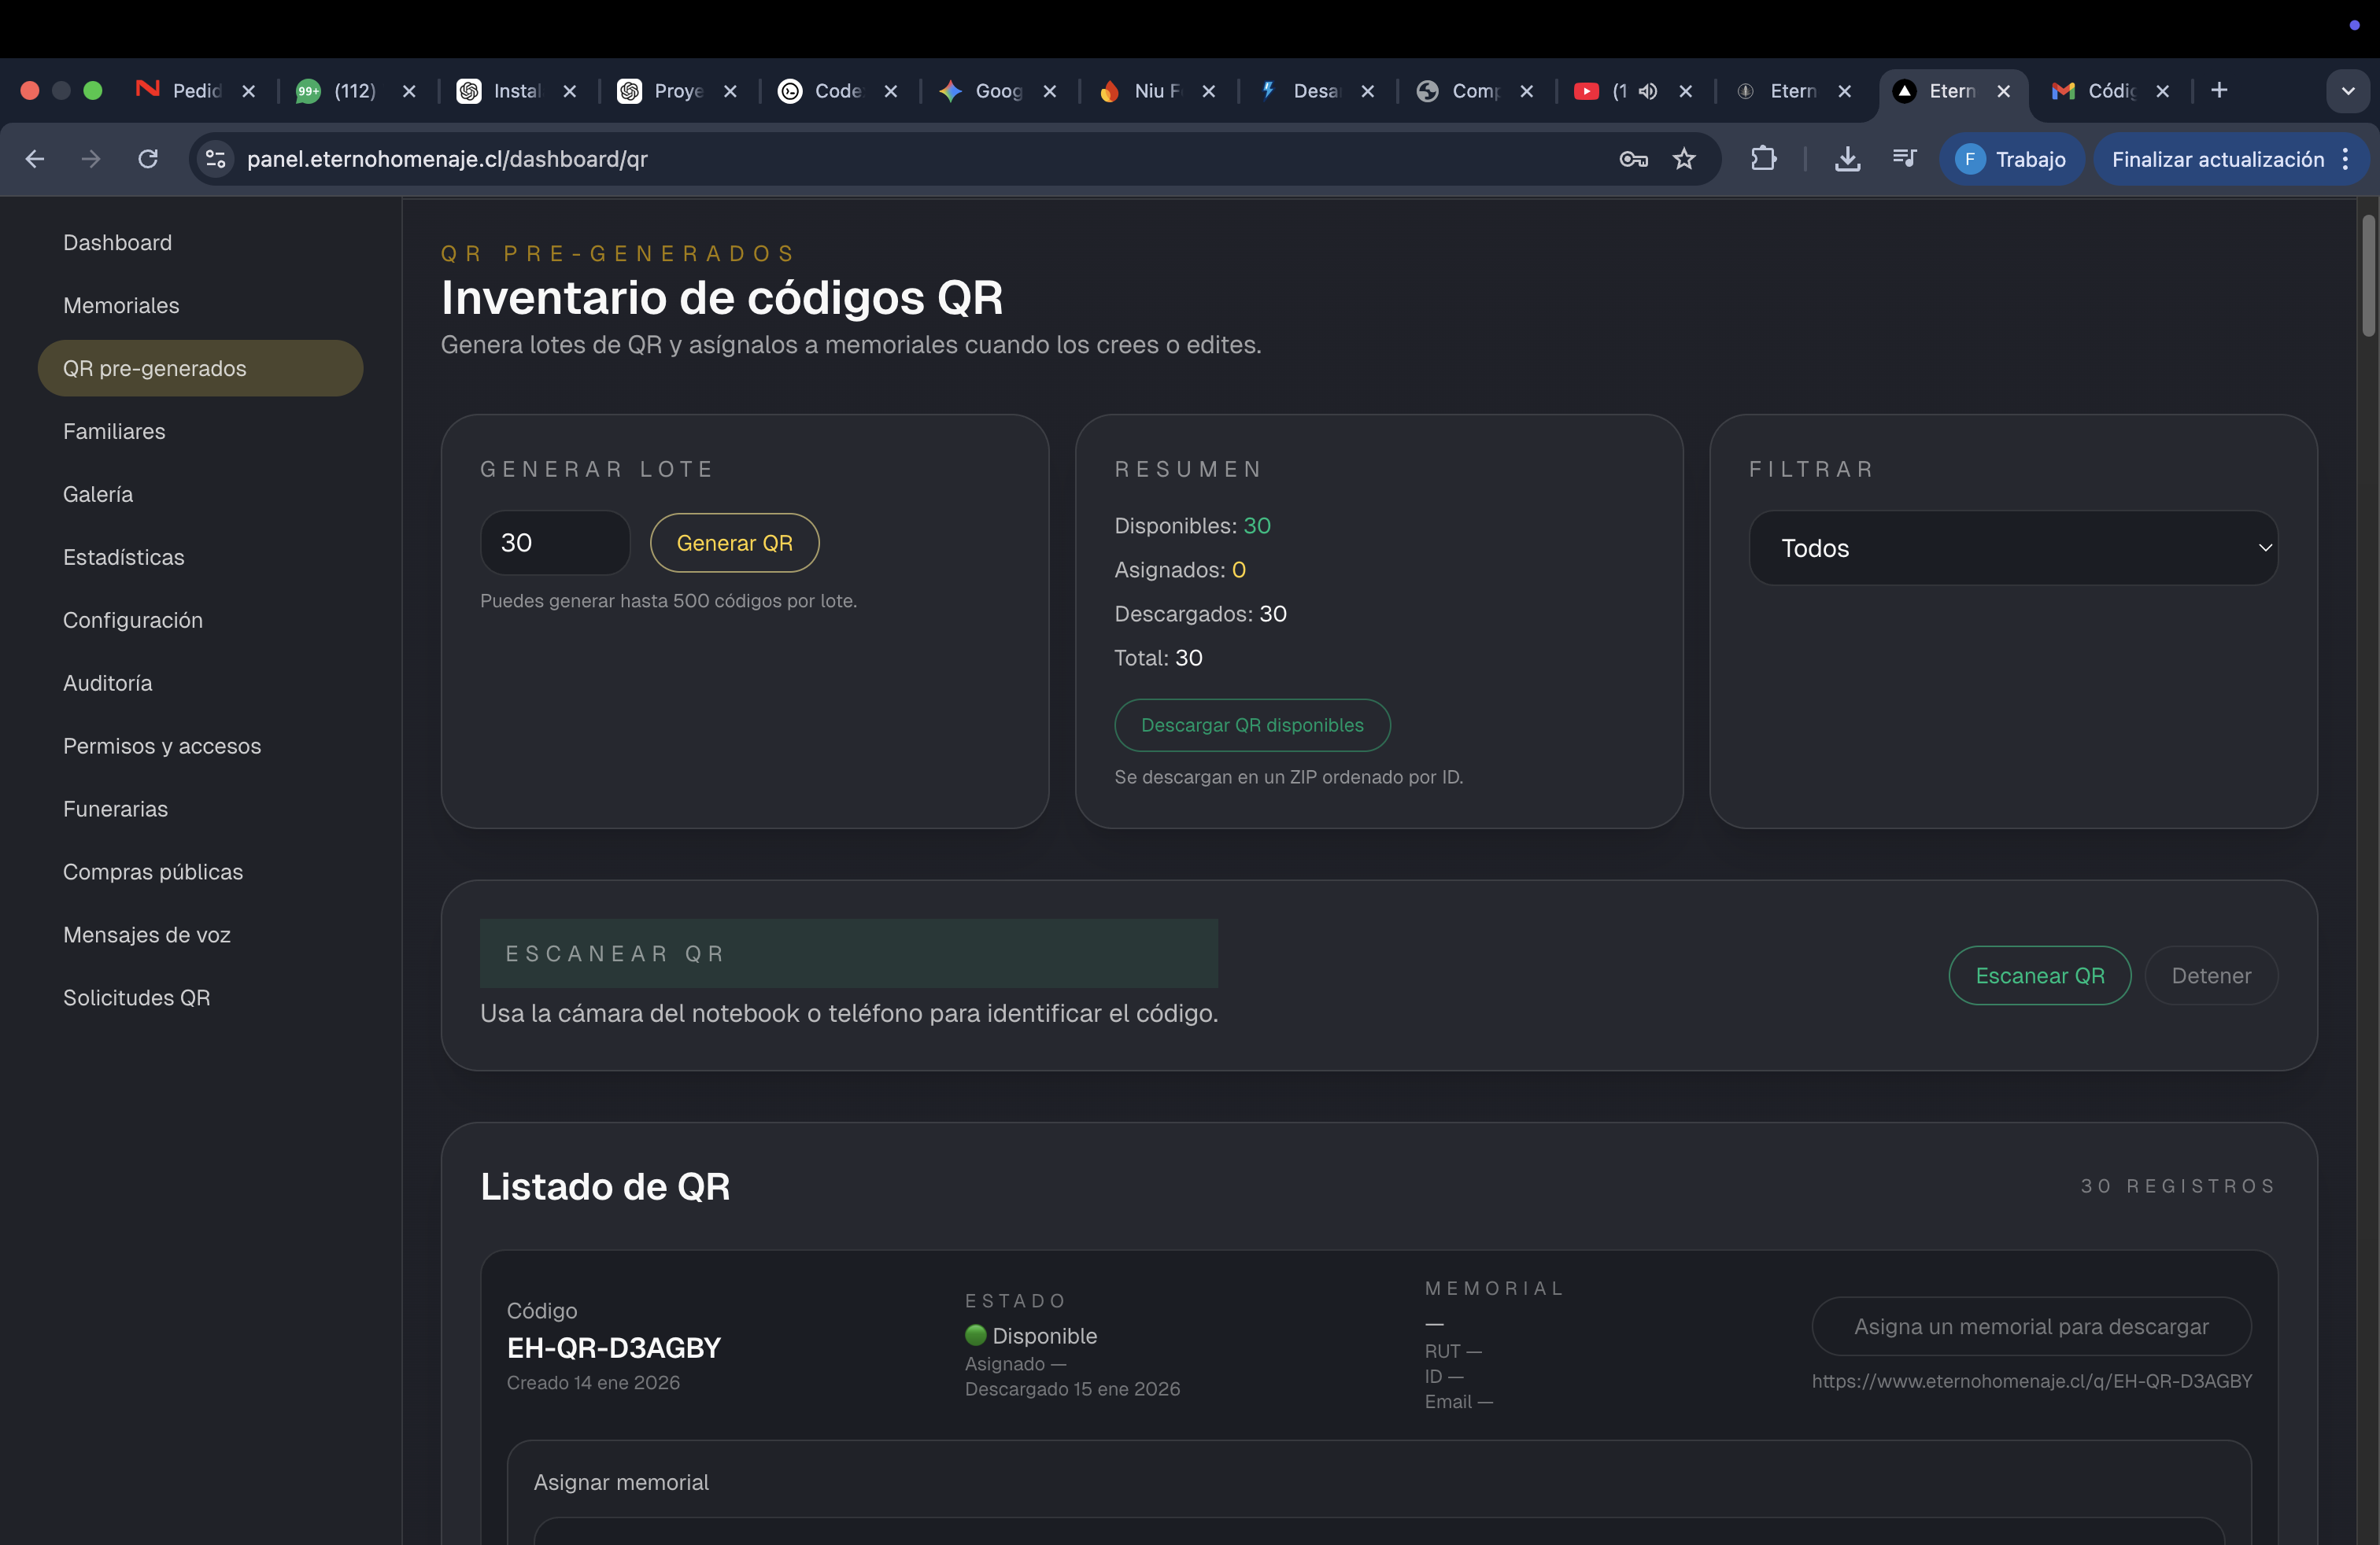2380x1545 pixels.
Task: Open a new browser tab
Action: coord(2219,91)
